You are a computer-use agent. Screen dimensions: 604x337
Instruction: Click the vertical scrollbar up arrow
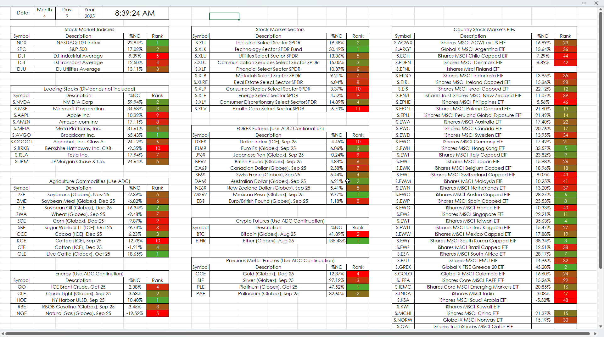pos(601,10)
